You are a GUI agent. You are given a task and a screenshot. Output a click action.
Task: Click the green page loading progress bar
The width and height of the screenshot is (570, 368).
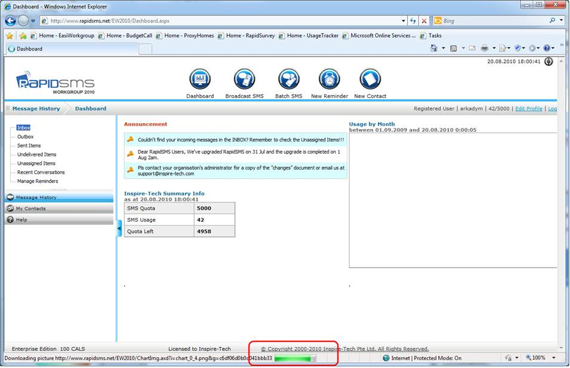295,358
